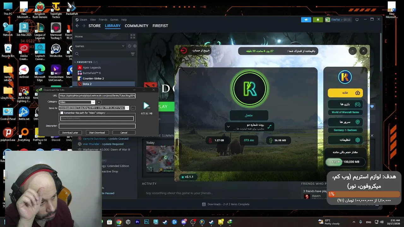The width and height of the screenshot is (404, 227).
Task: Click Download Later in the download dialog
Action: (70, 133)
